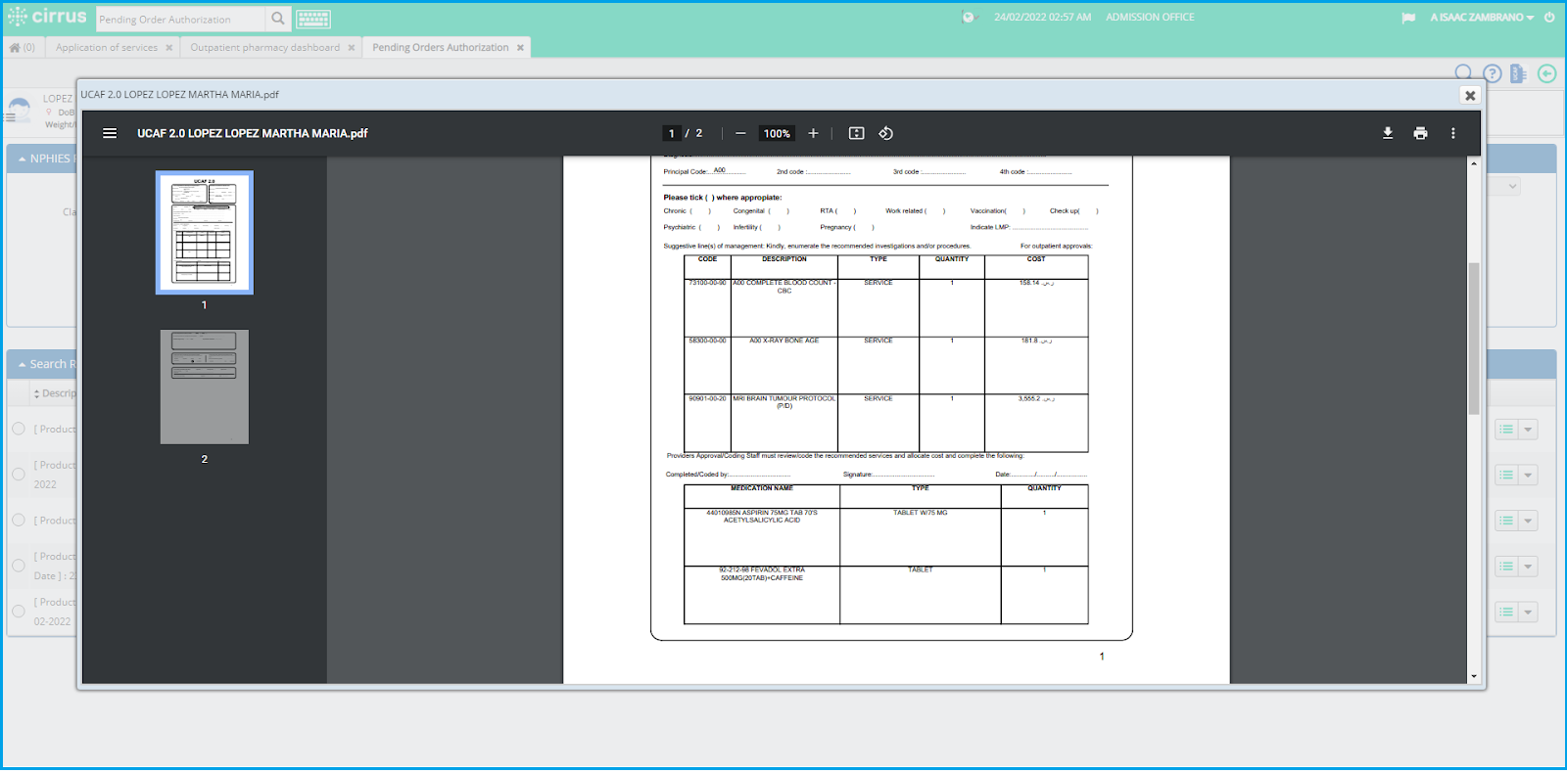Switch to Application of services tab
Screen dimensions: 1567x773
107,47
